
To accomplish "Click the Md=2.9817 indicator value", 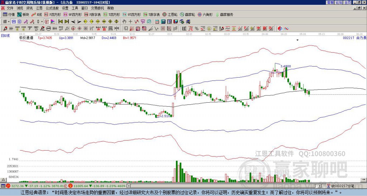I will pos(88,38).
